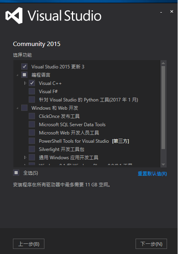Toggle Windows 和 Web 开发 group checkbox
Viewport: 178px width, 254px height.
pyautogui.click(x=24, y=108)
